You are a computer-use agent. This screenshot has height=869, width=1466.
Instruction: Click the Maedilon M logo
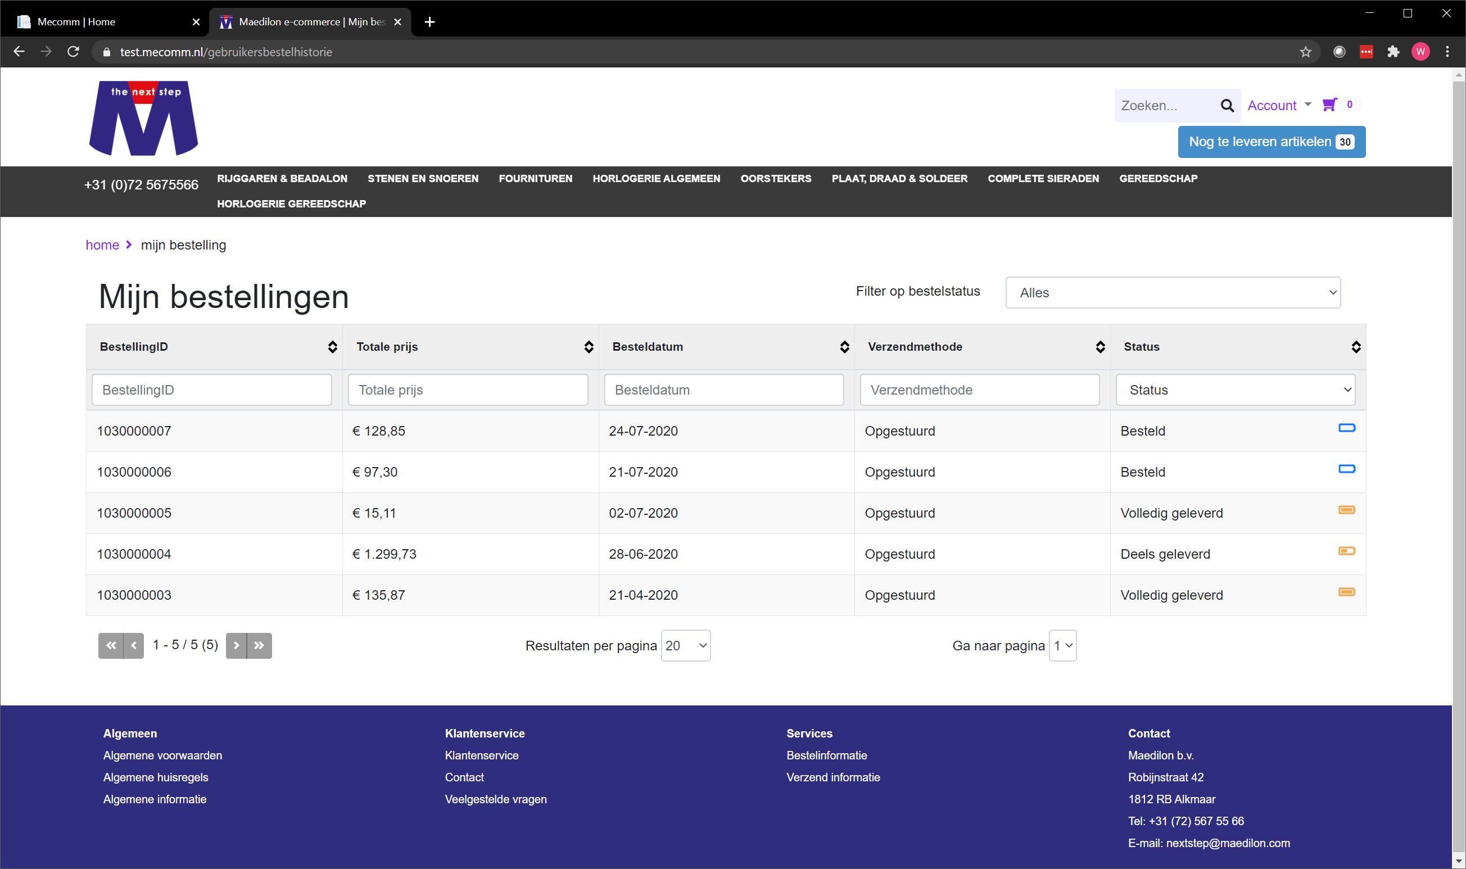coord(143,118)
